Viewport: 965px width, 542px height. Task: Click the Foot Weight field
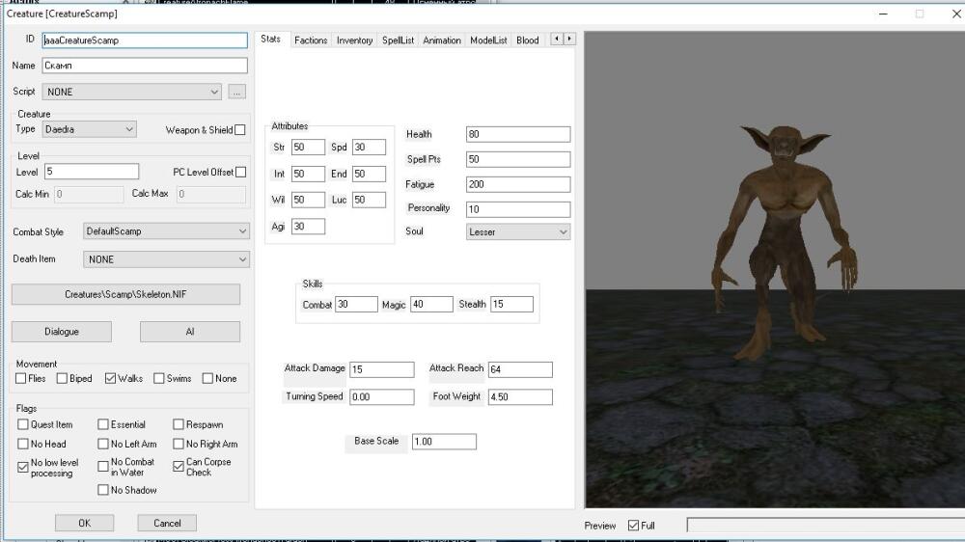pyautogui.click(x=521, y=396)
